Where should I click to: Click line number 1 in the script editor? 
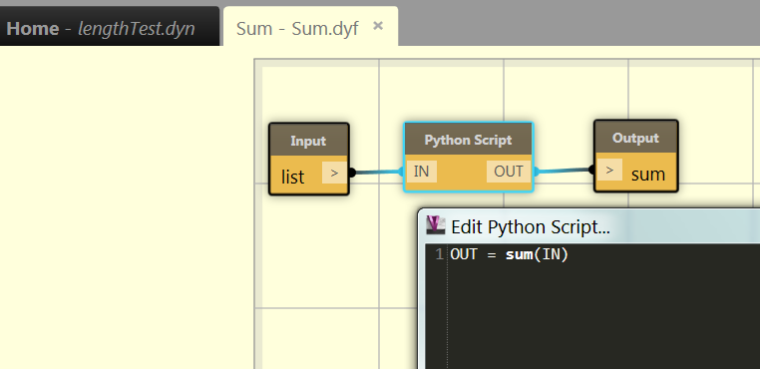pyautogui.click(x=439, y=254)
